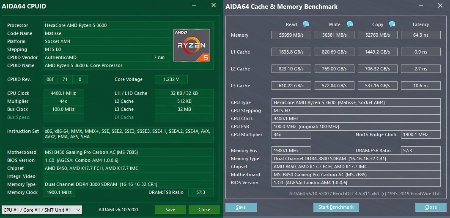Click Save in the benchmark window
The height and width of the screenshot is (218, 450).
point(241,207)
